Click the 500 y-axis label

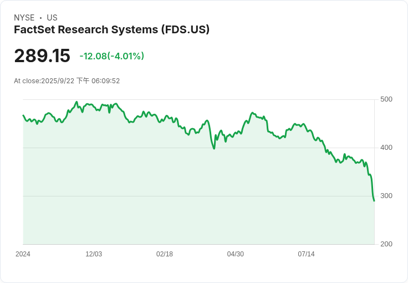pos(386,99)
